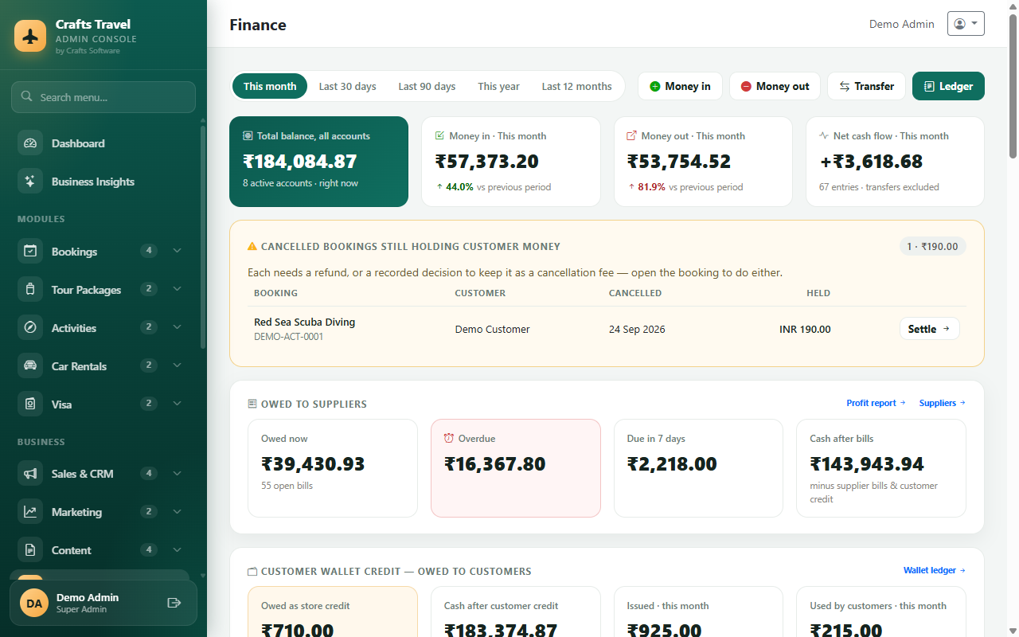Click Settle for Red Sea Scuba Diving
The height and width of the screenshot is (637, 1019).
click(929, 329)
